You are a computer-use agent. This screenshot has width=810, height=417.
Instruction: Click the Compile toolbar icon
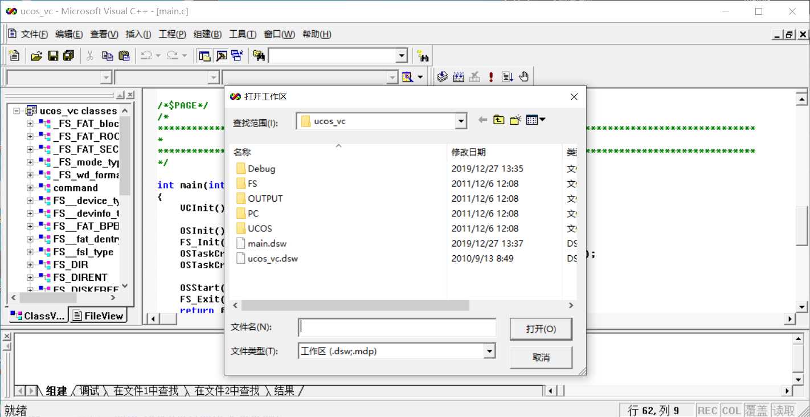point(442,77)
